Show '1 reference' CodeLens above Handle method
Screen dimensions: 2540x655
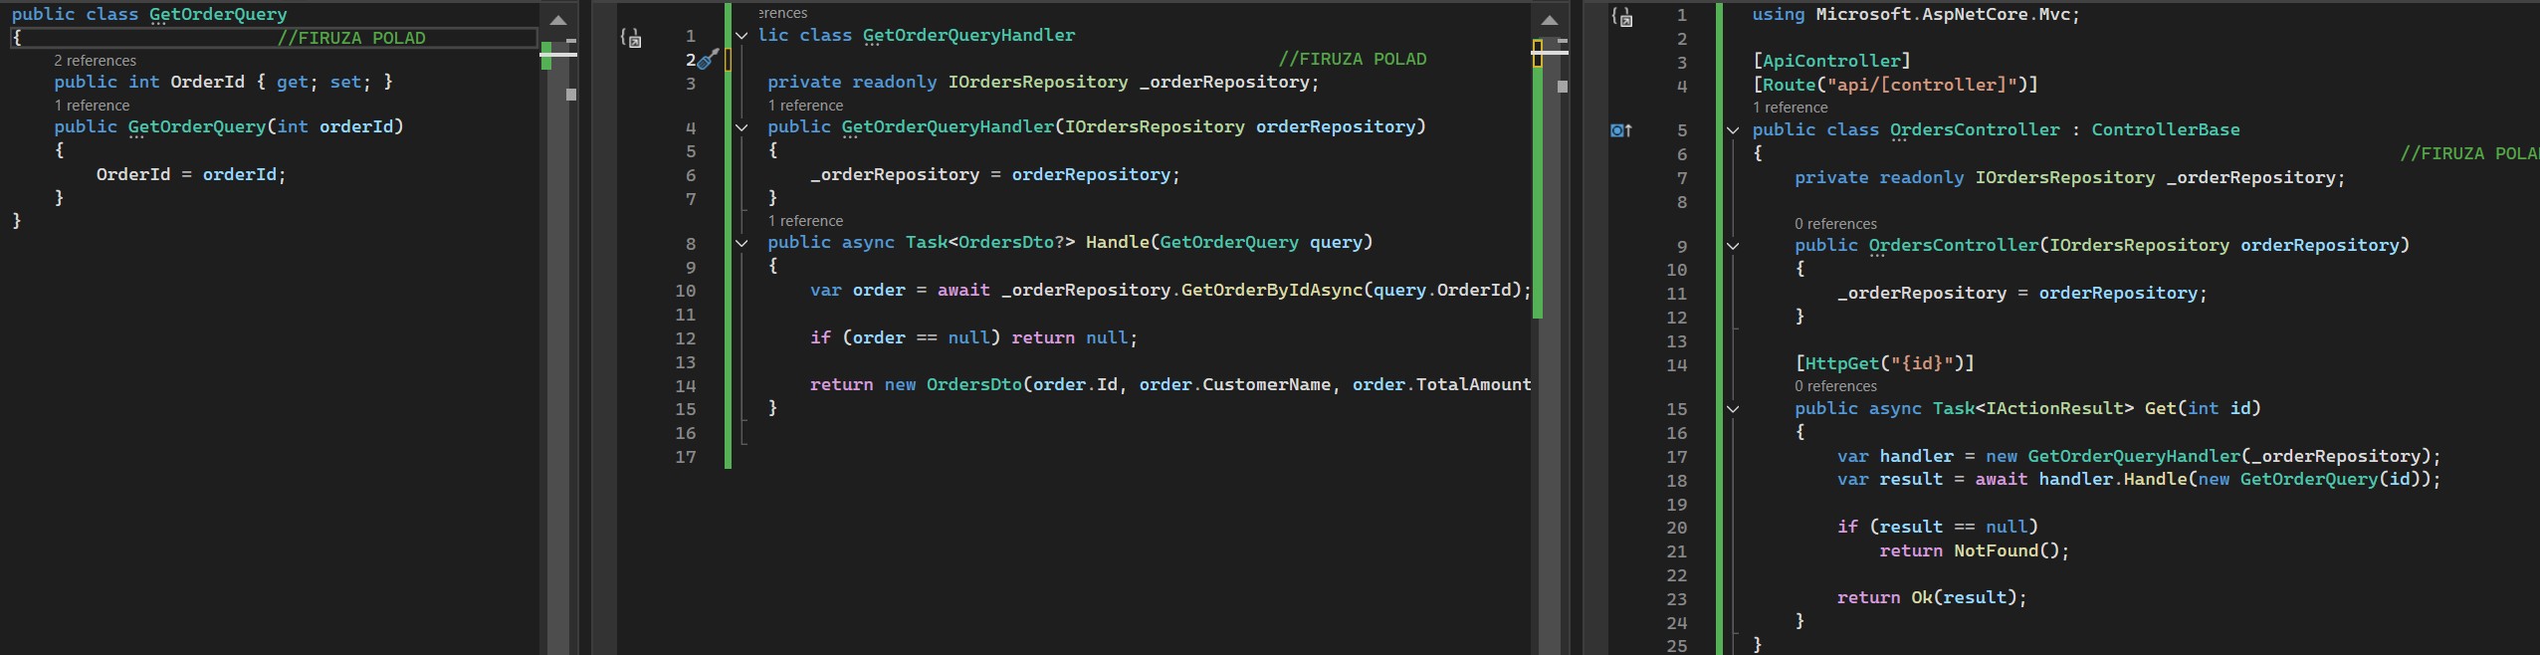tap(805, 221)
